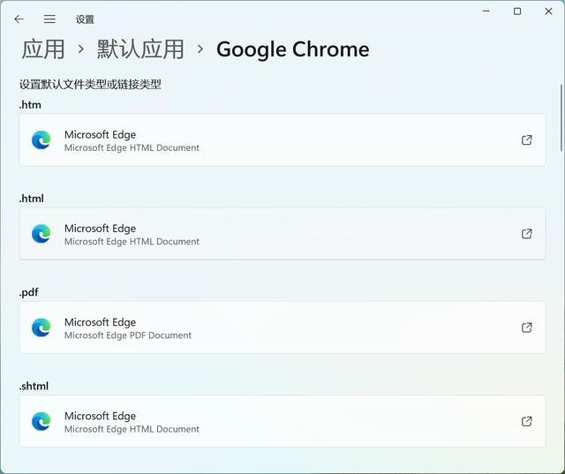Change the default app for .html

click(x=282, y=234)
